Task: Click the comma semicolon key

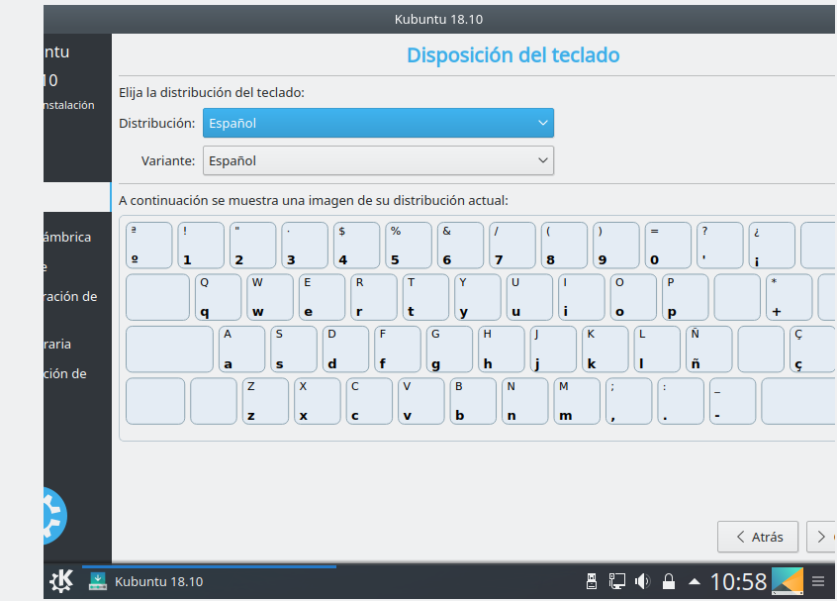Action: coord(629,401)
